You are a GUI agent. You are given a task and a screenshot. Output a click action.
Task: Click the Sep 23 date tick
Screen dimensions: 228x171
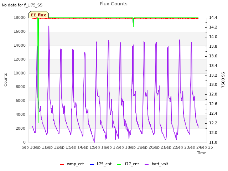click(x=183, y=147)
